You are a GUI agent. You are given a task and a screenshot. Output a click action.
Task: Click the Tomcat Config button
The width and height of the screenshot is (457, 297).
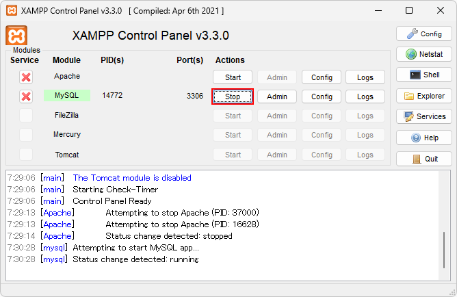(322, 155)
